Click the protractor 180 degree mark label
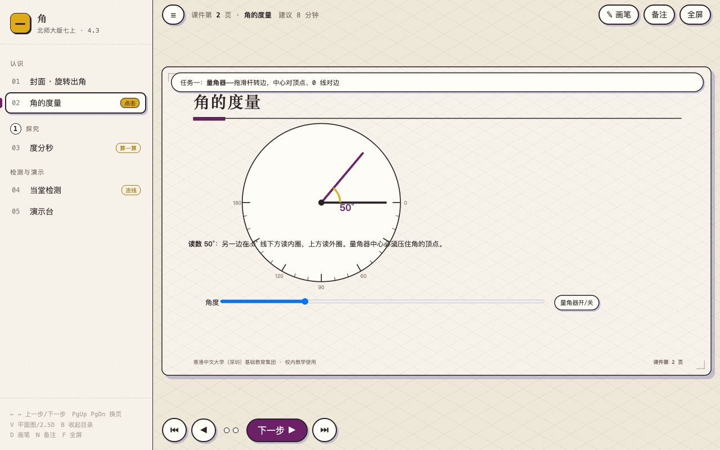 click(x=237, y=203)
